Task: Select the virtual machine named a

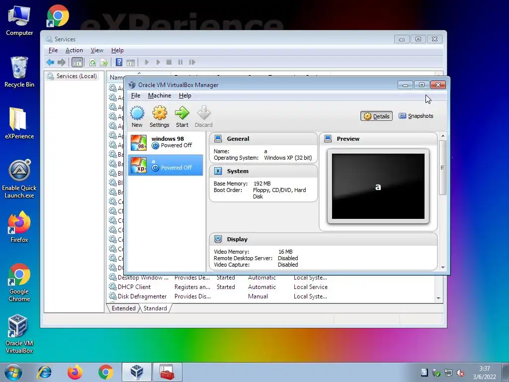Action: point(166,165)
